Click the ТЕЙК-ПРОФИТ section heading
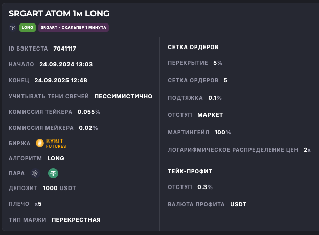319x235 pixels. [190, 171]
